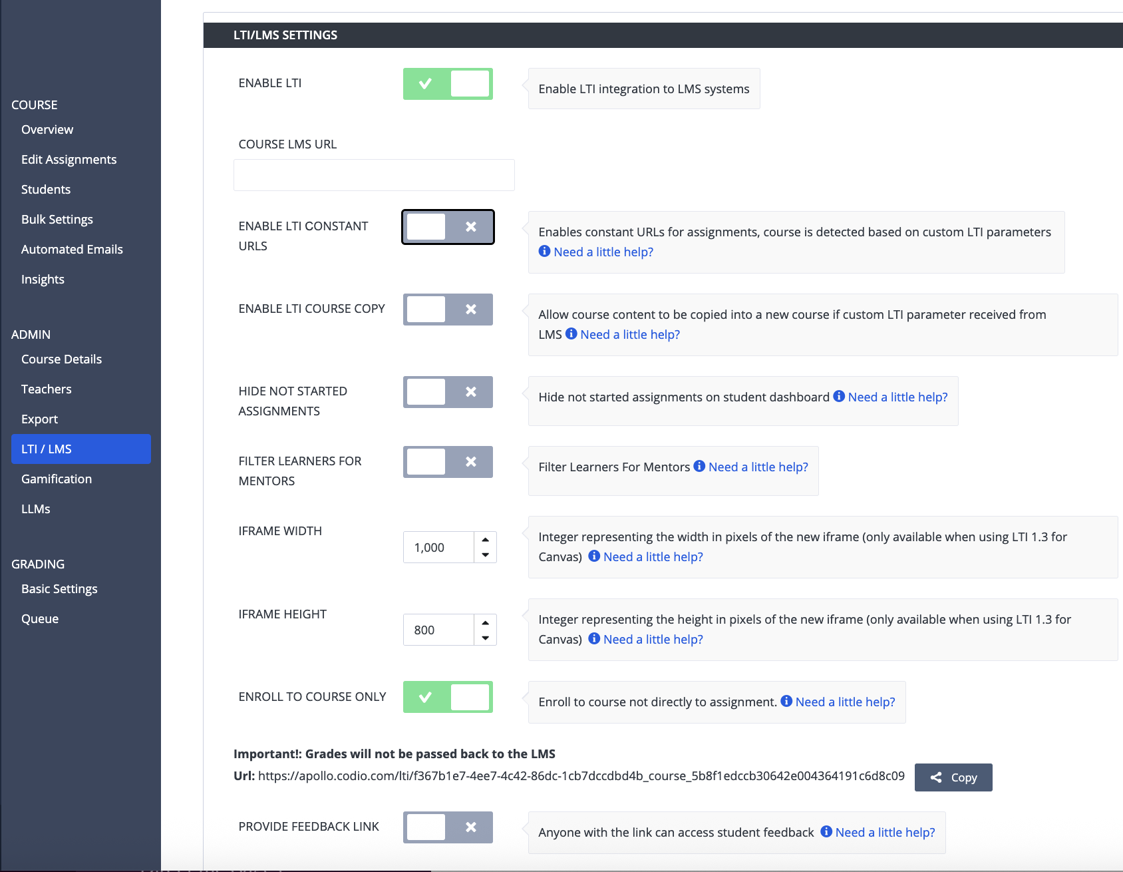This screenshot has height=872, width=1123.
Task: Click info icon in iframe height description
Action: [x=594, y=638]
